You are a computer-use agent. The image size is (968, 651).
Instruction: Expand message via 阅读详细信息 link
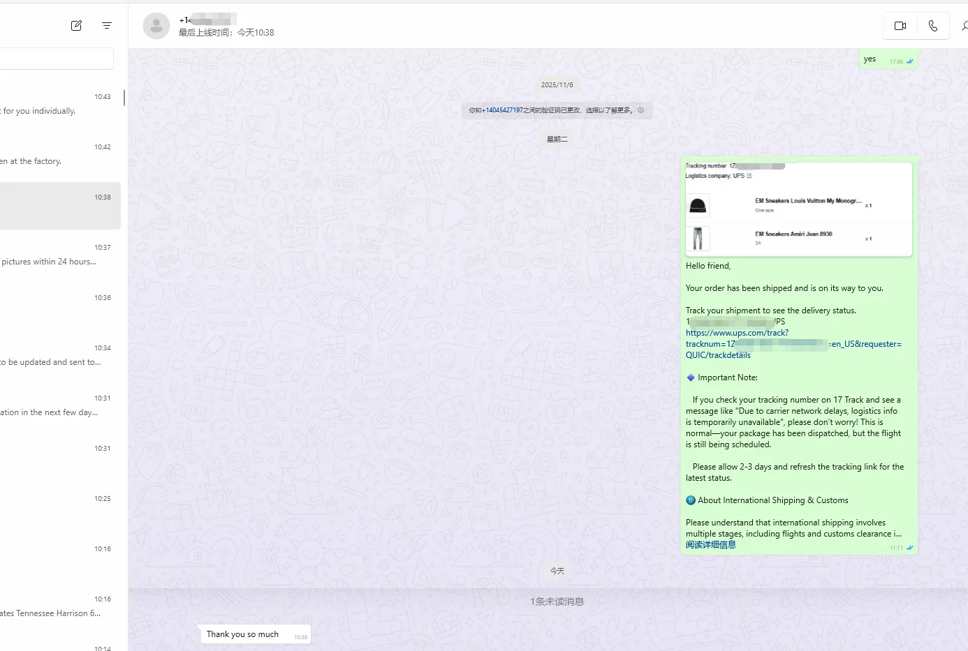710,545
